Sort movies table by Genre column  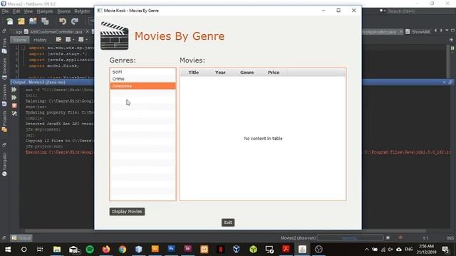click(247, 73)
